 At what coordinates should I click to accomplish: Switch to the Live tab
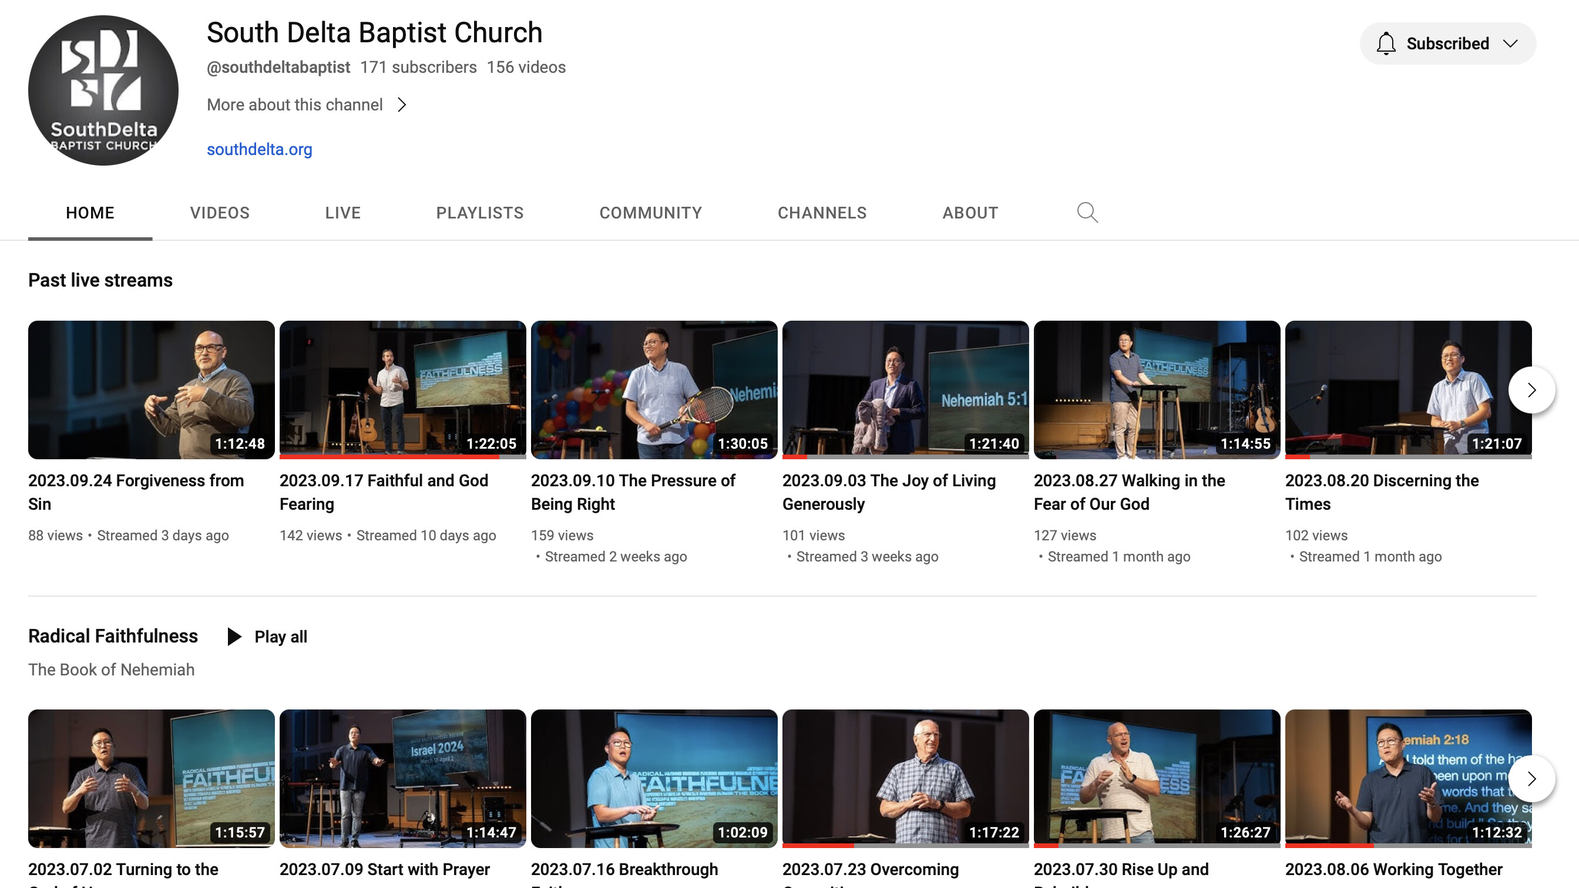pos(342,213)
